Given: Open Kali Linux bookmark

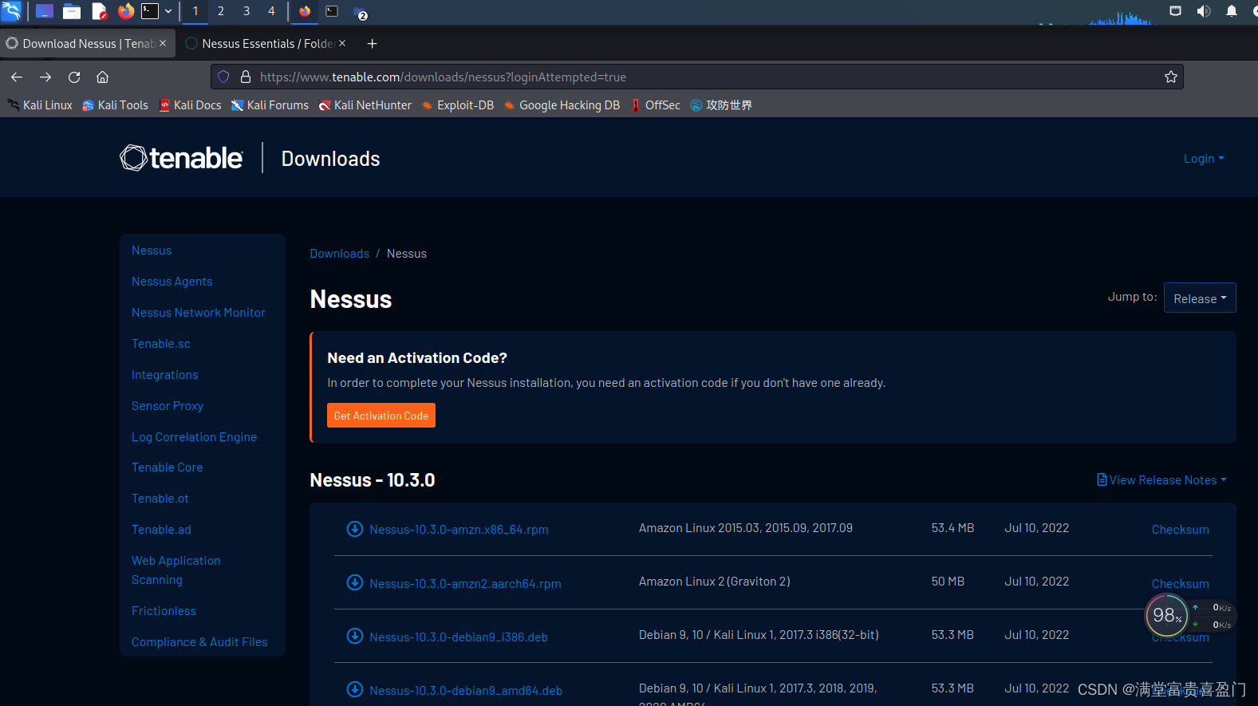Looking at the screenshot, I should coord(40,105).
